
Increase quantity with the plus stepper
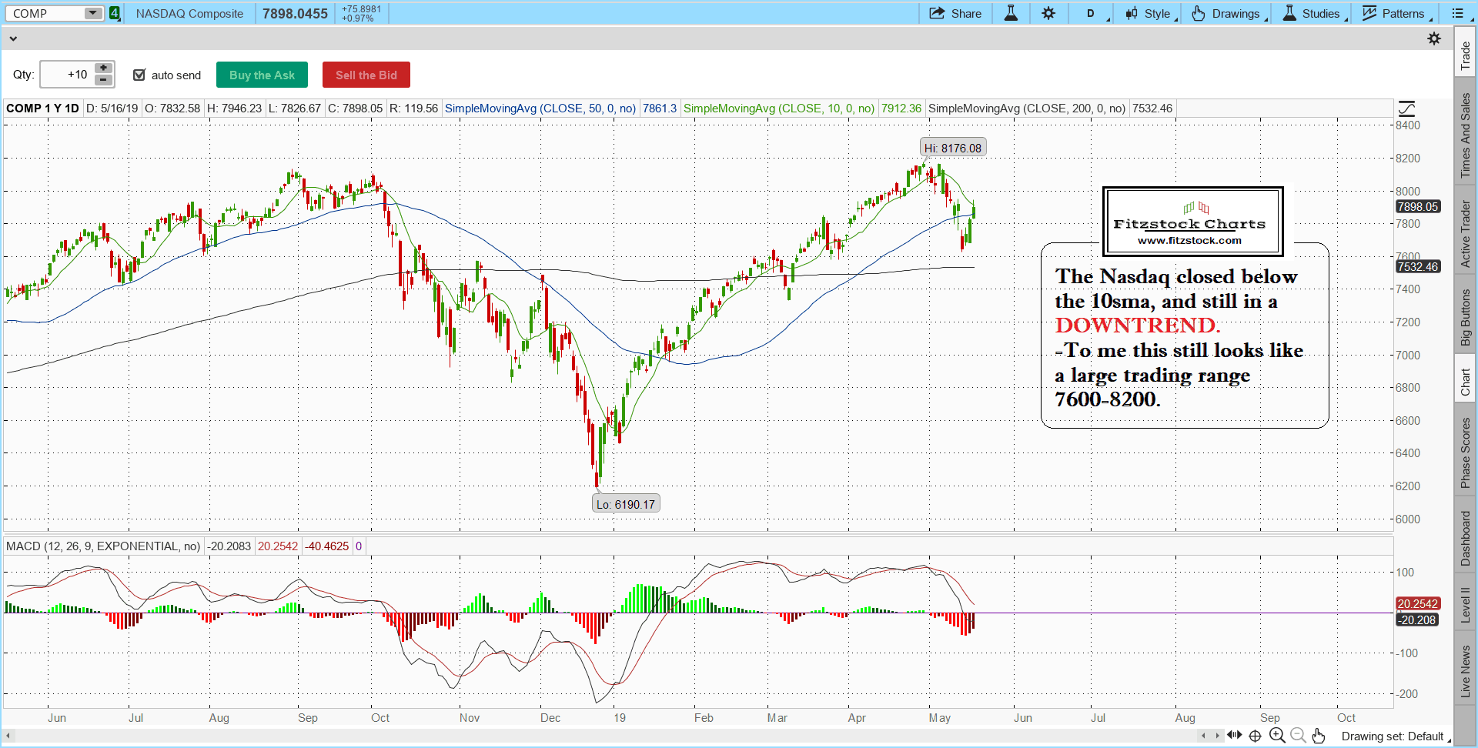click(x=103, y=68)
